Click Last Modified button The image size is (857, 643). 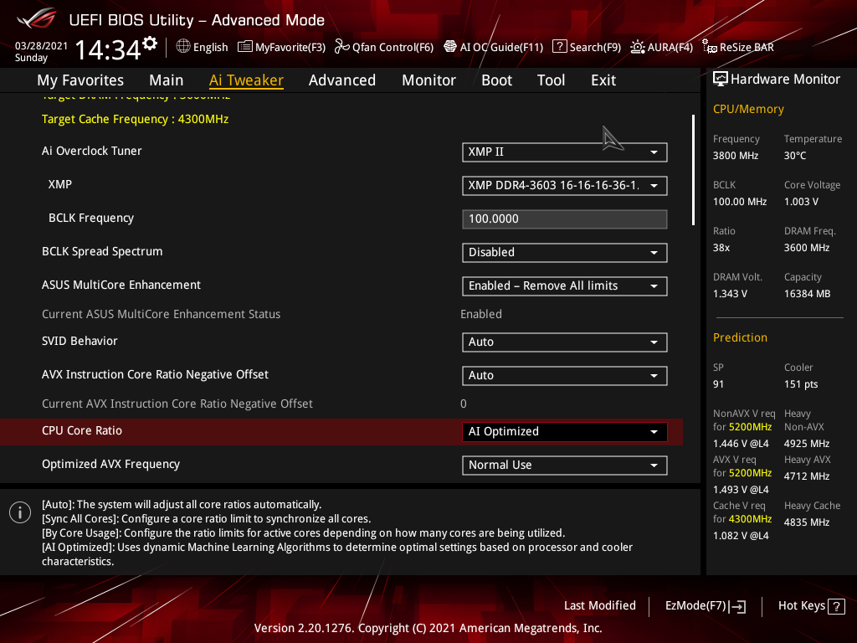tap(599, 606)
